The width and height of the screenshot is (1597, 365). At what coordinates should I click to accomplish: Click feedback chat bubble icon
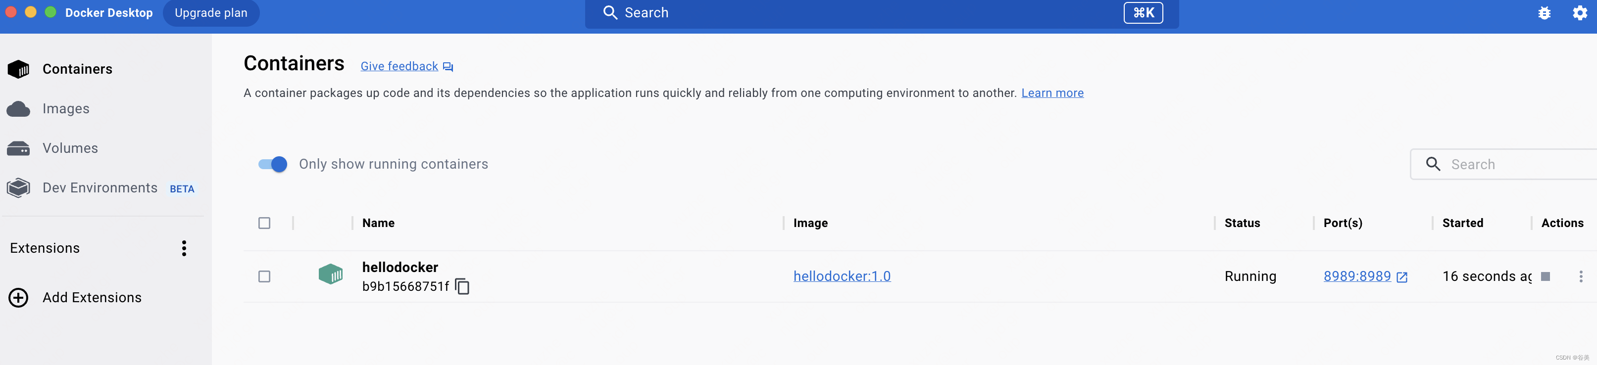pos(448,67)
